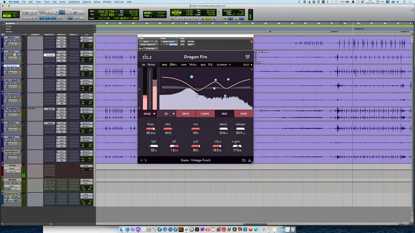Screen dimensions: 415x233
Task: Open the no key input selector
Action: (x=150, y=49)
